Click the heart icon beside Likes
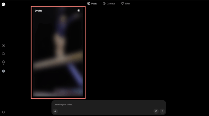 click(x=122, y=4)
